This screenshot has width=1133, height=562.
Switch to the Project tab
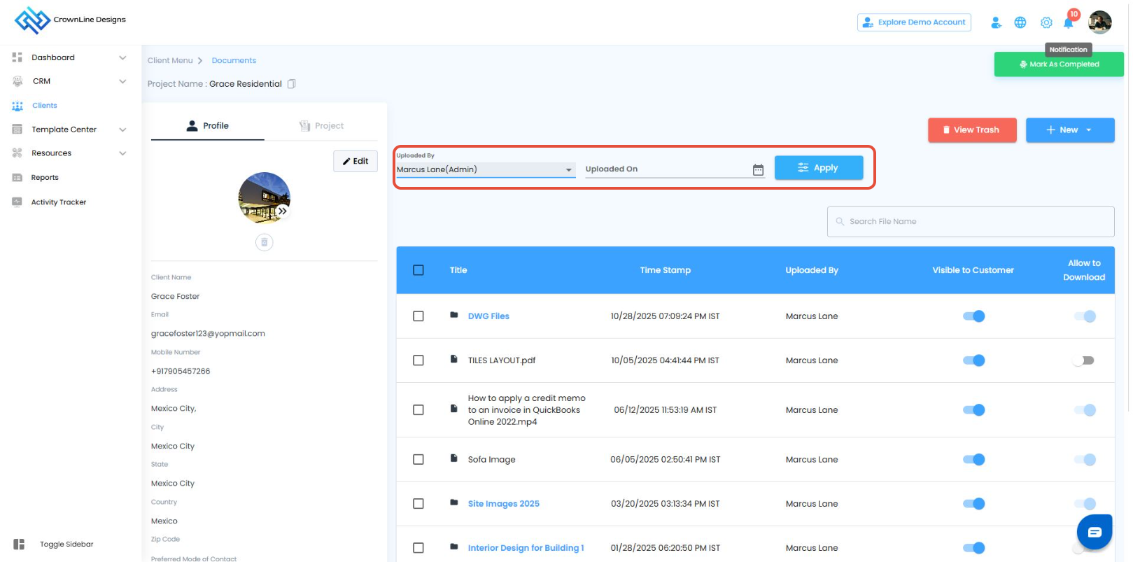click(x=322, y=126)
